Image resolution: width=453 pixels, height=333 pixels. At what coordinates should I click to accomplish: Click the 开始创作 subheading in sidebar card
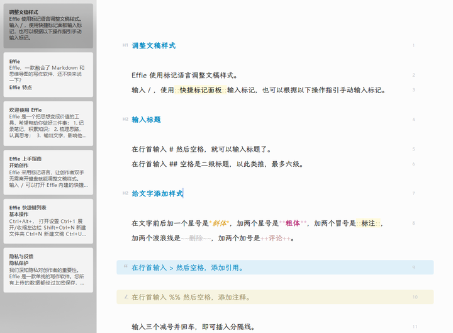(x=19, y=166)
